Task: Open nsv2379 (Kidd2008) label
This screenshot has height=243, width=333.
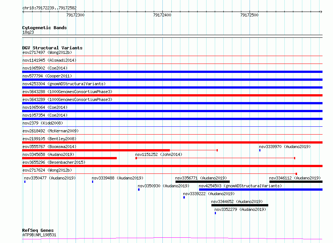Action: (43, 123)
